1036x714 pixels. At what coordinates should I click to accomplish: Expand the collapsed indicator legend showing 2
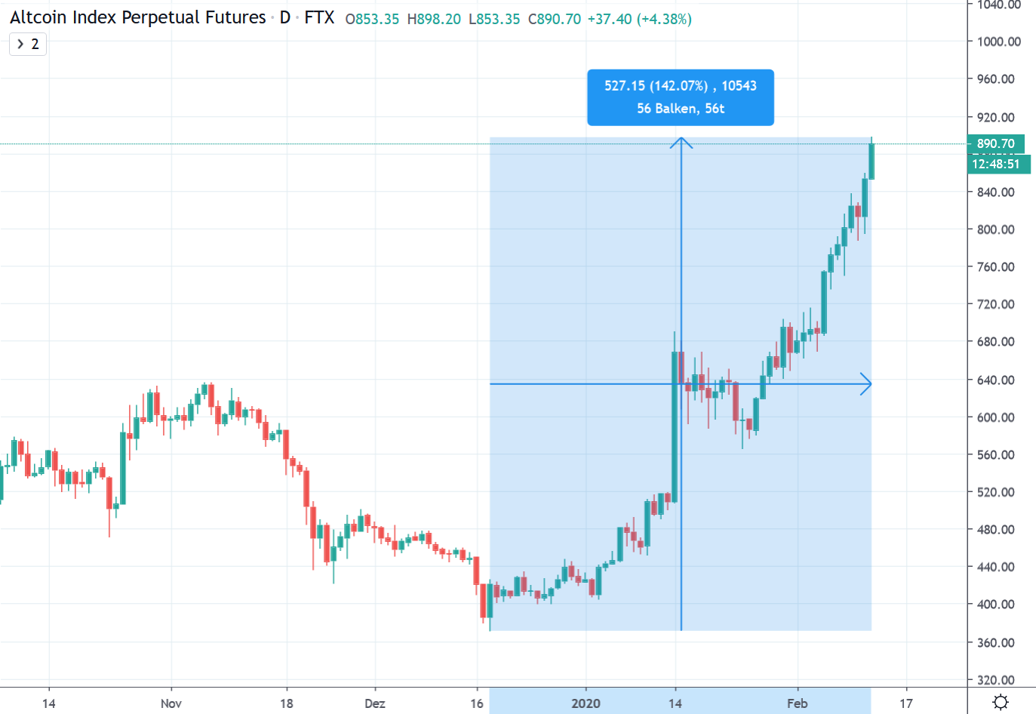pos(28,45)
